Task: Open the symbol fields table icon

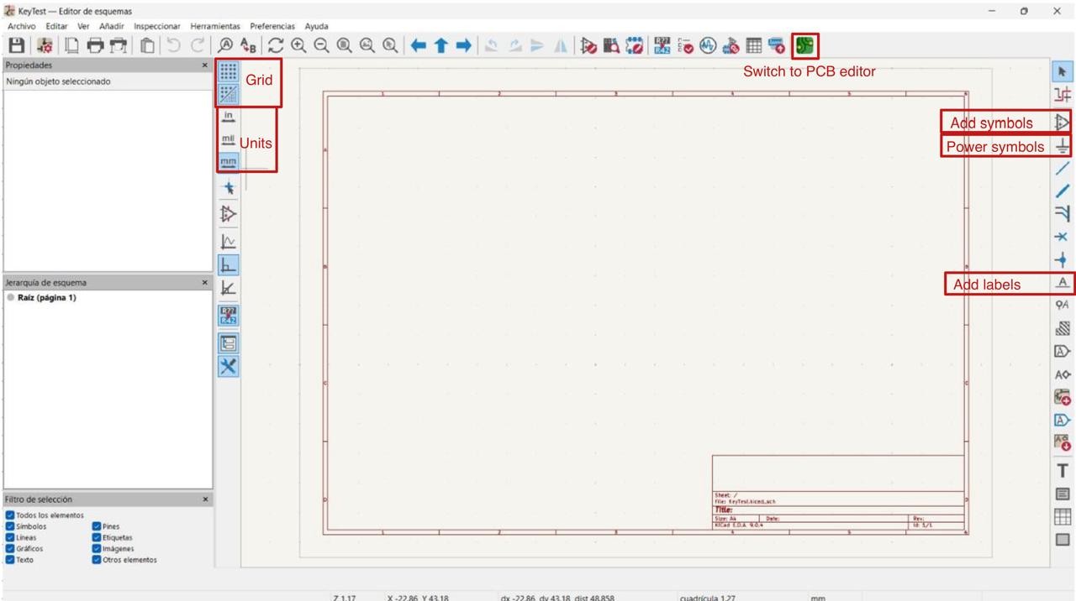Action: 753,45
